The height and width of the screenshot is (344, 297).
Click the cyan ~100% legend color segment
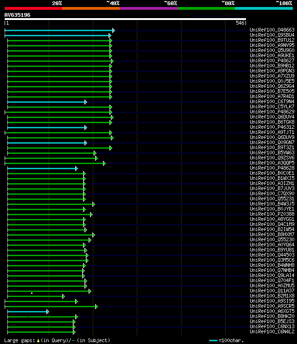coord(264,8)
